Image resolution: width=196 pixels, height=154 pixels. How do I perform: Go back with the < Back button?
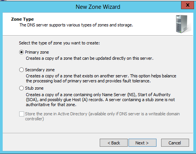(x=114, y=143)
